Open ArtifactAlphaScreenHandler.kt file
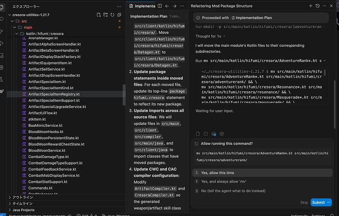 point(55,44)
